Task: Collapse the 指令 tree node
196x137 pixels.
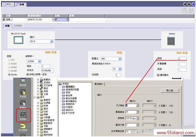Action: click(35, 97)
